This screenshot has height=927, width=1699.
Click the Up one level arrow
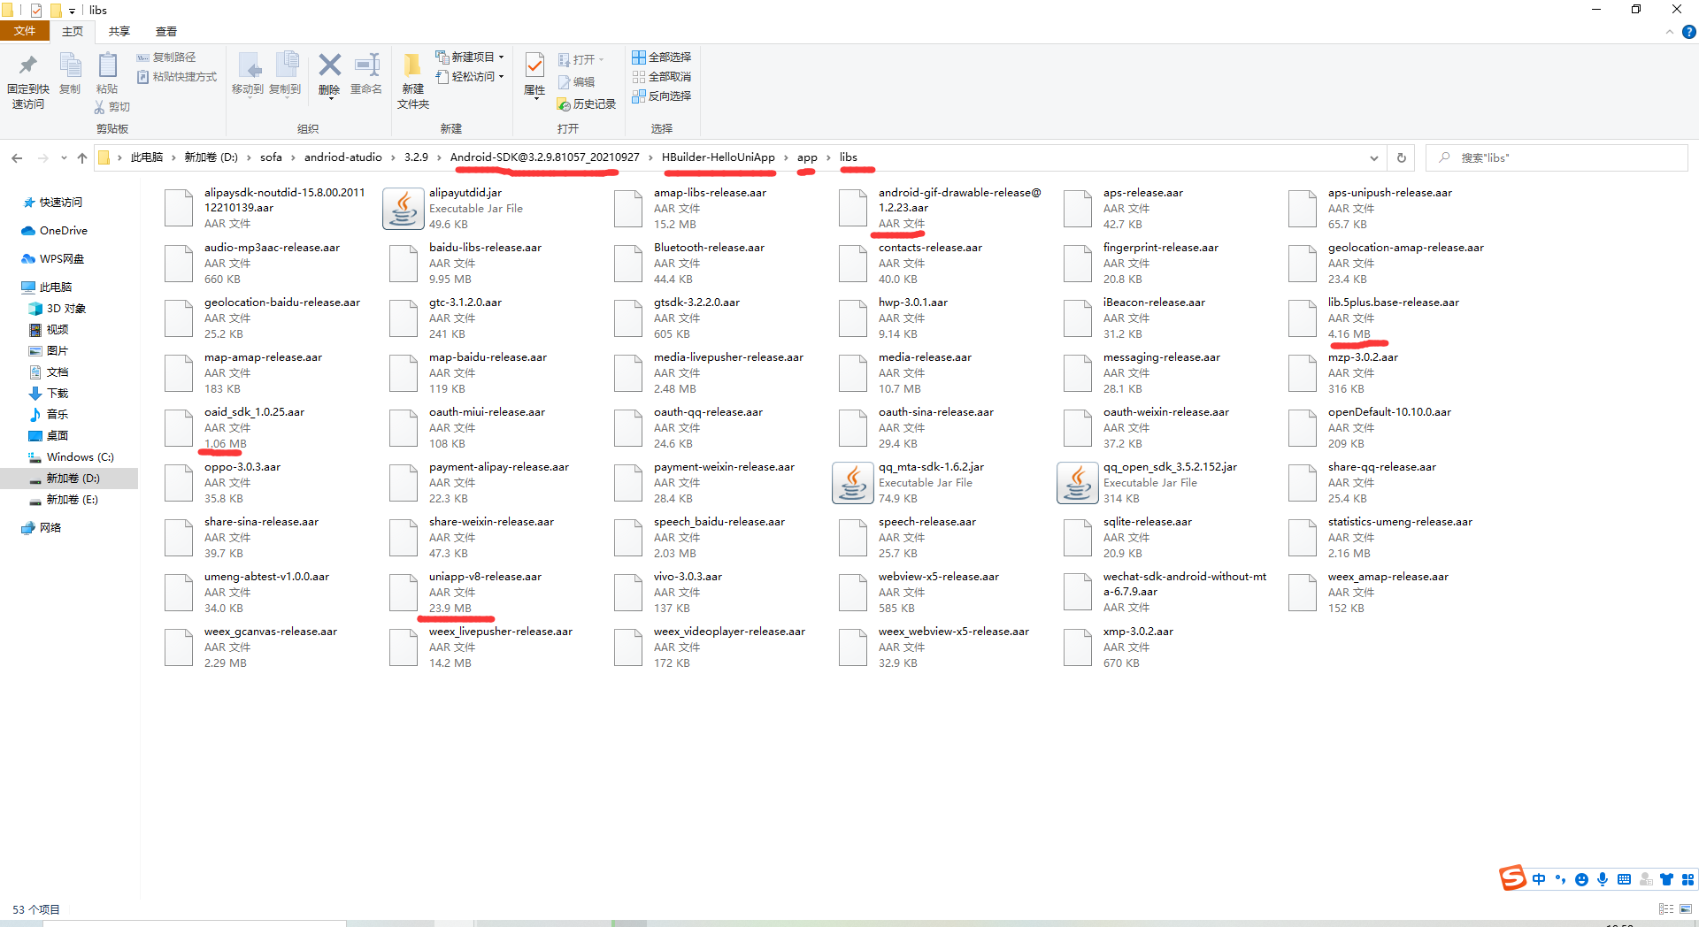point(82,158)
